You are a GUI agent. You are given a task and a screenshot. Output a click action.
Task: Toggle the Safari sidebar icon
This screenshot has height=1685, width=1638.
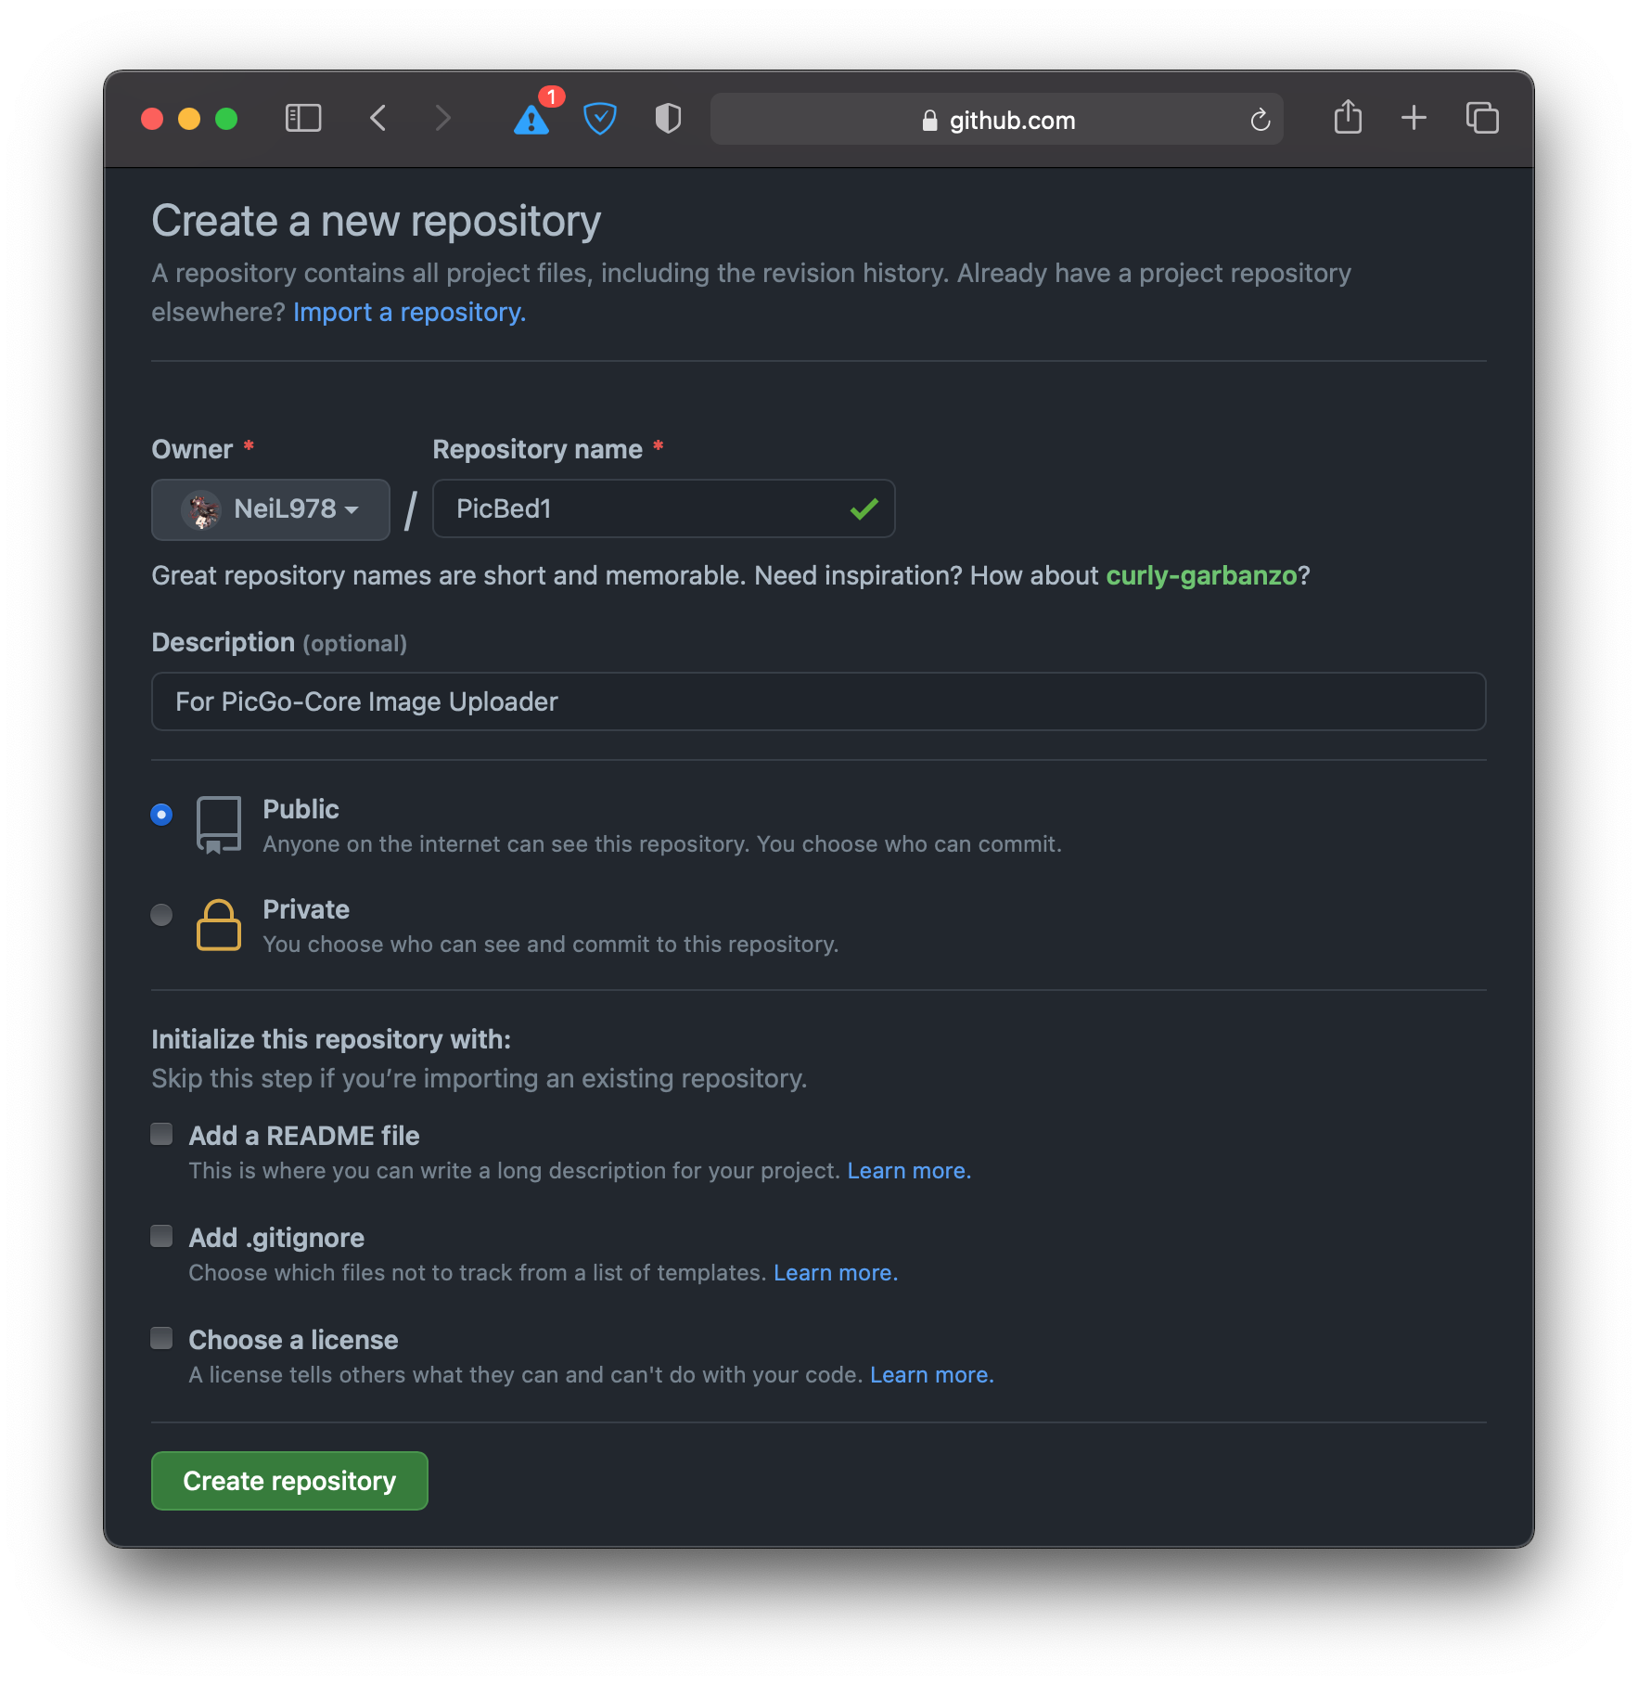coord(302,118)
